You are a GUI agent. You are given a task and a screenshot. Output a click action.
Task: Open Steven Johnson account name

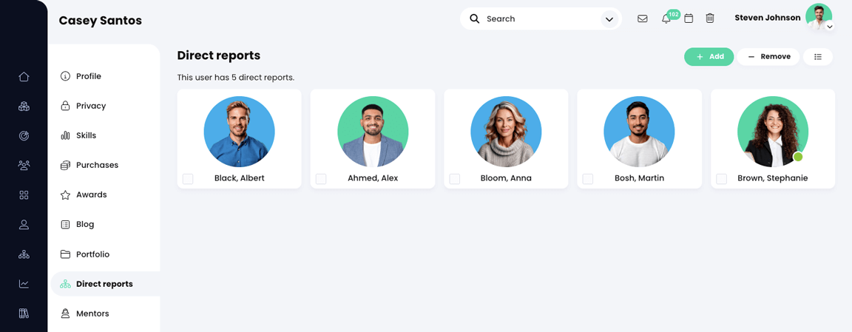click(767, 18)
